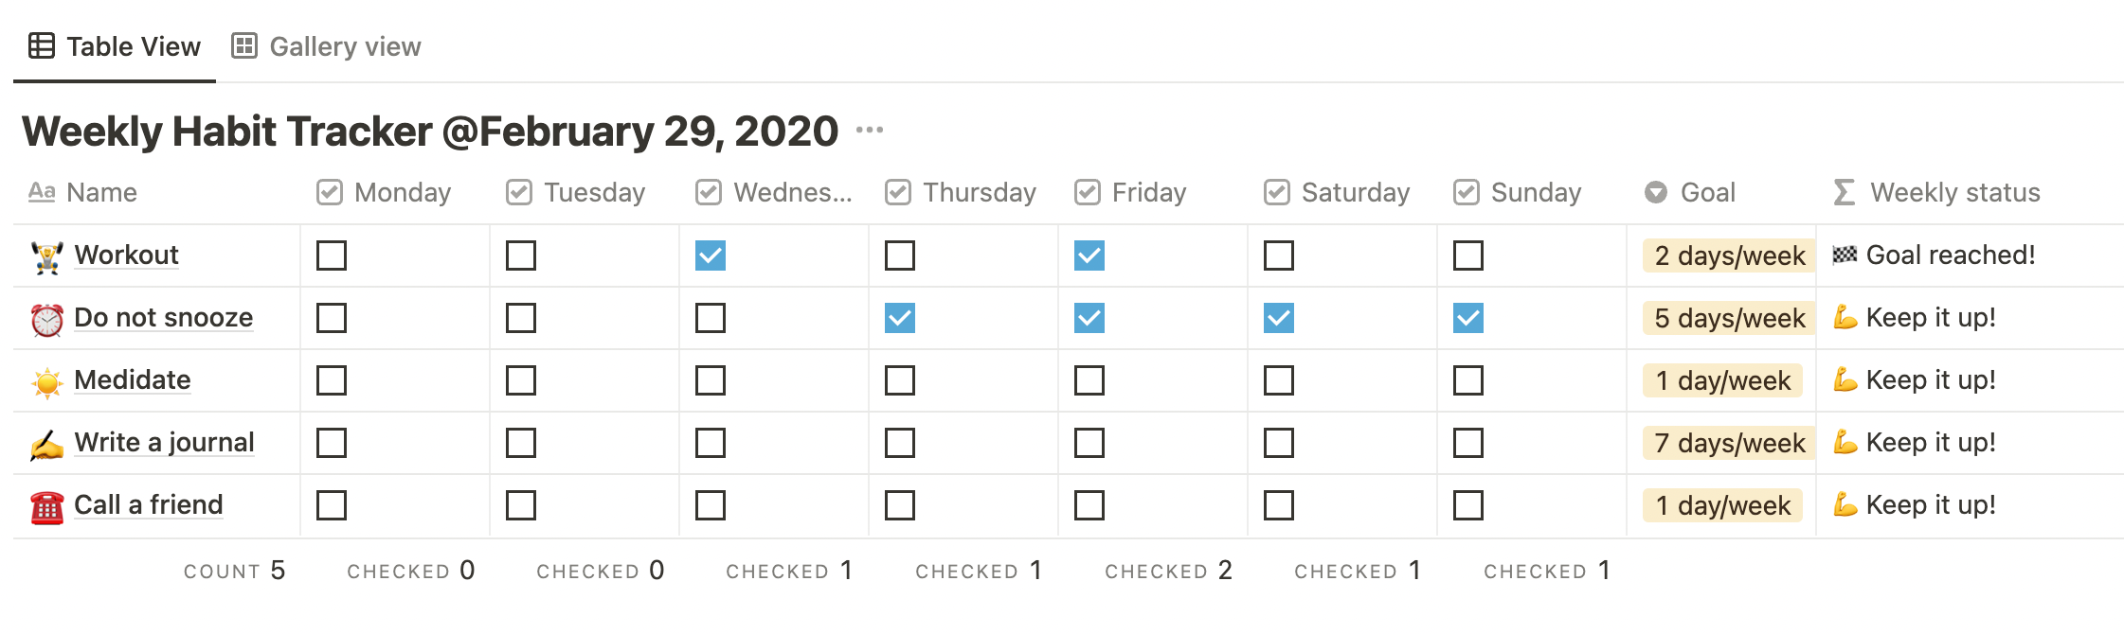Open the three-dot menu next to database title
The height and width of the screenshot is (634, 2124).
pyautogui.click(x=869, y=131)
